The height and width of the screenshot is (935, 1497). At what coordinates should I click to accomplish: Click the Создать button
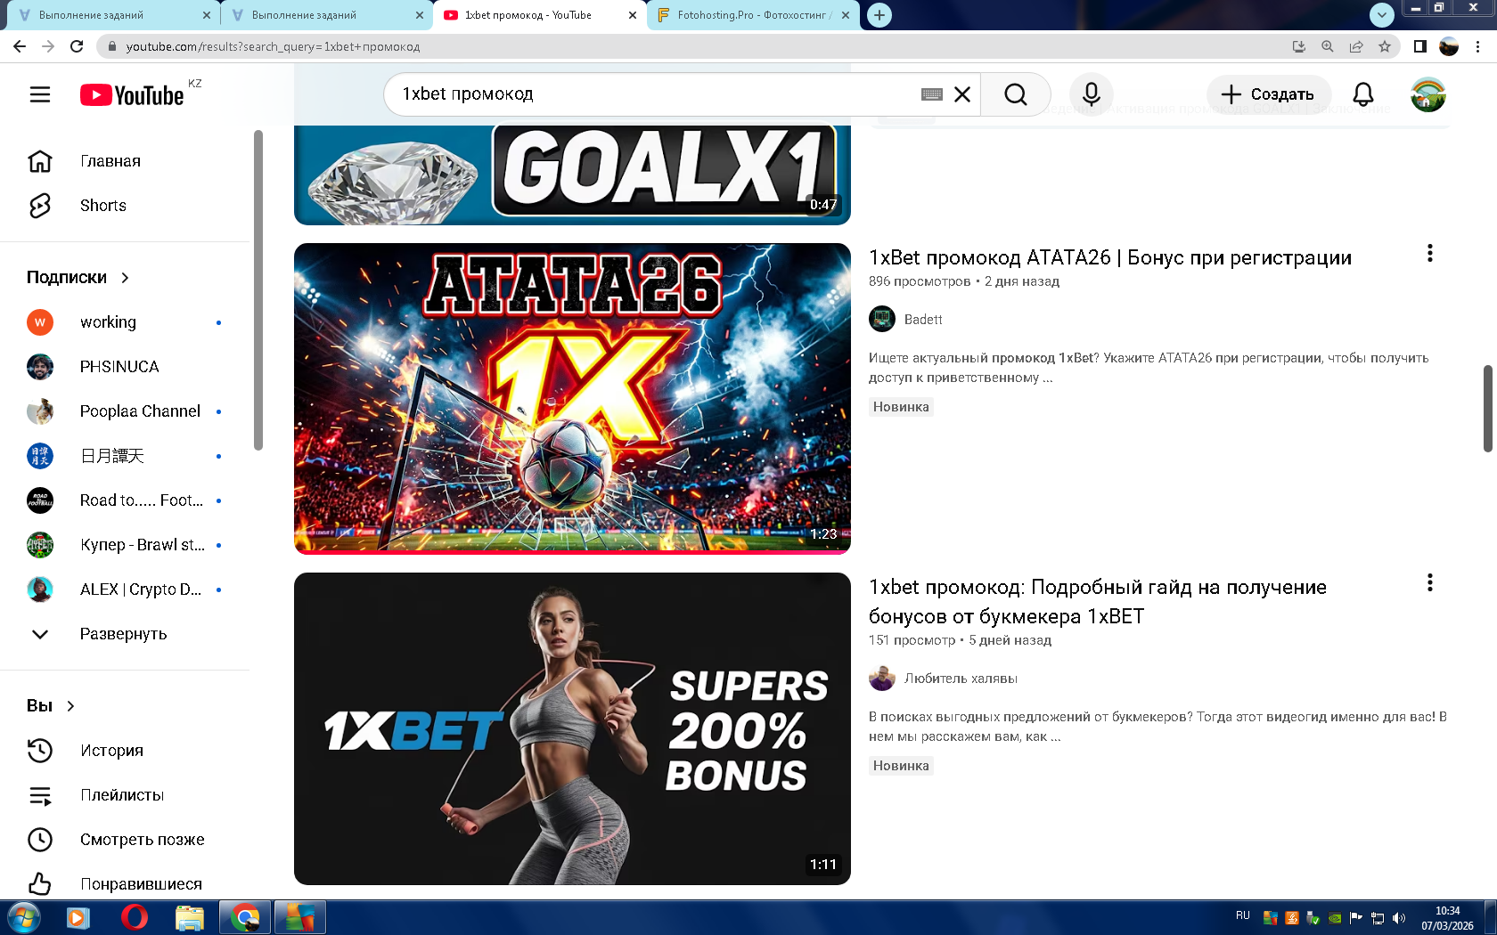coord(1269,94)
